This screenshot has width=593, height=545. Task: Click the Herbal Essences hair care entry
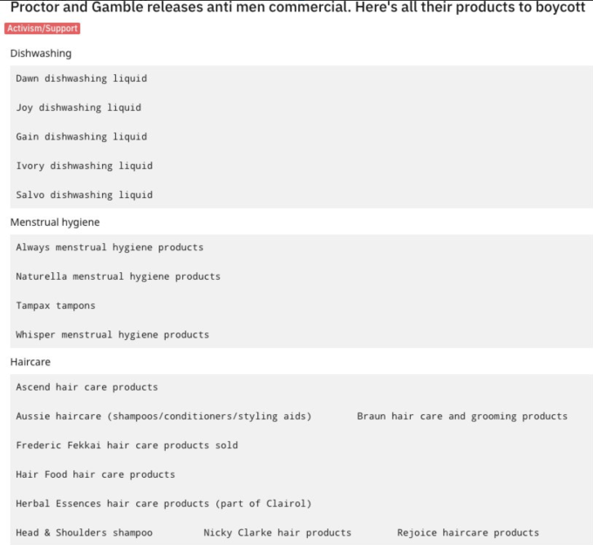coord(163,503)
